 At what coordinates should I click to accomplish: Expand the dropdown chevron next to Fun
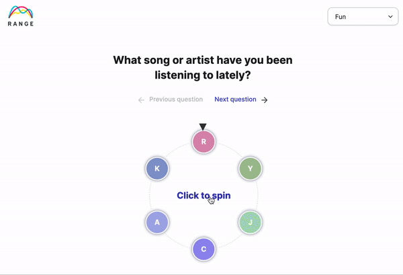click(390, 17)
